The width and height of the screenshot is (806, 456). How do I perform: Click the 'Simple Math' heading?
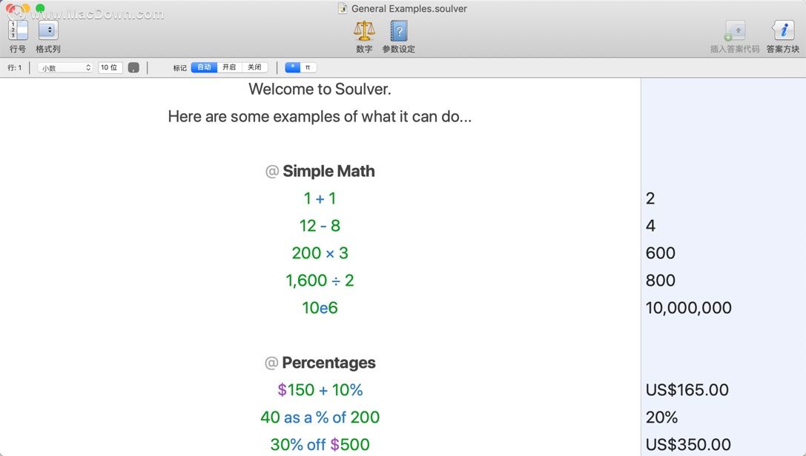click(x=328, y=171)
